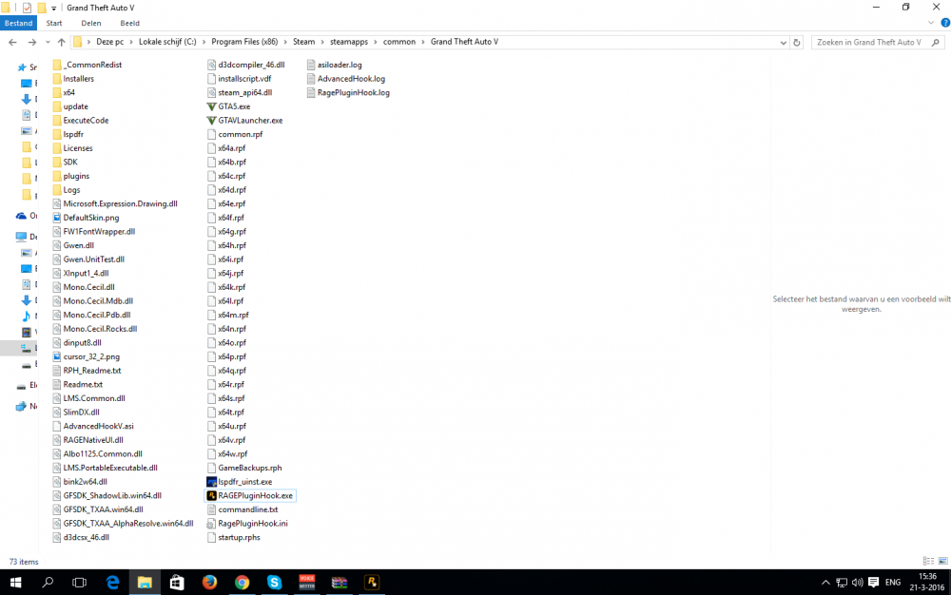951x595 pixels.
Task: Open the Bestand ribbon tab
Action: 18,23
